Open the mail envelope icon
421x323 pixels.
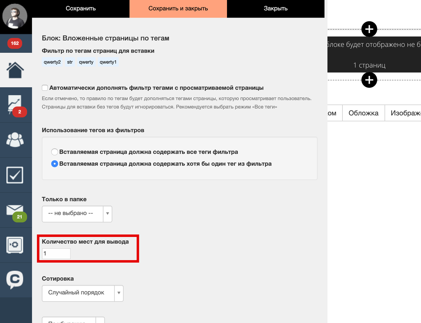pyautogui.click(x=15, y=210)
